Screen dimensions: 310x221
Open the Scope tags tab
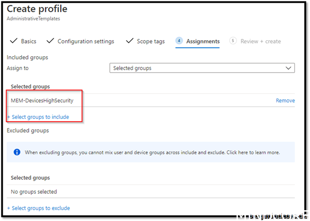[x=151, y=41]
